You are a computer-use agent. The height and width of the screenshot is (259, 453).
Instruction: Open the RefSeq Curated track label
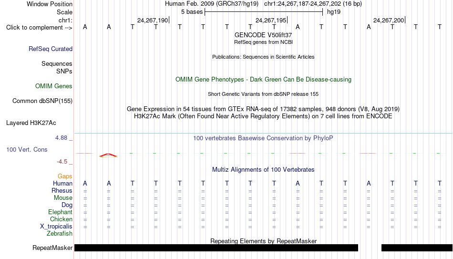50,49
